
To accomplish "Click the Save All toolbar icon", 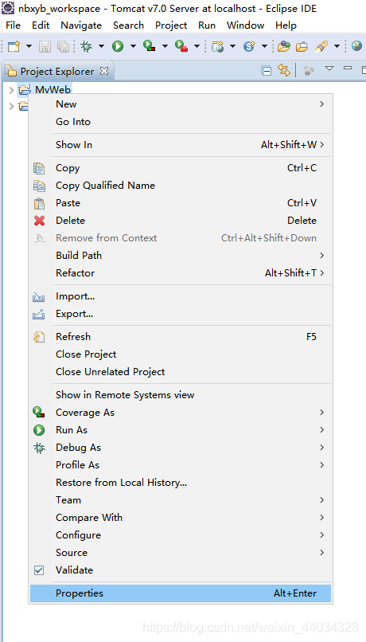I will click(x=63, y=46).
